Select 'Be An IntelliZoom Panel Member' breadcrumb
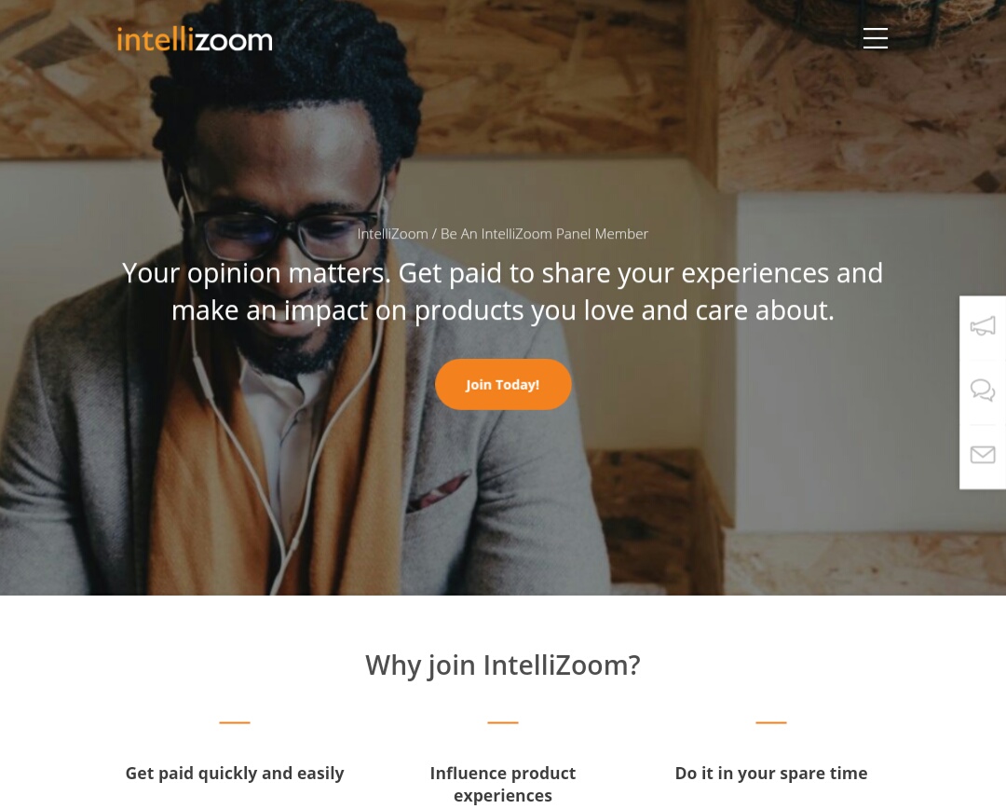 click(544, 234)
